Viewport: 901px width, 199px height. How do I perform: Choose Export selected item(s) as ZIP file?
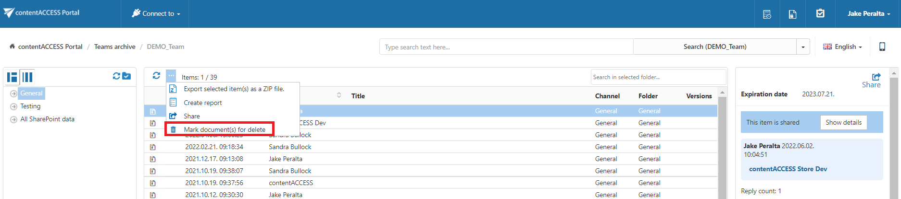(x=234, y=89)
